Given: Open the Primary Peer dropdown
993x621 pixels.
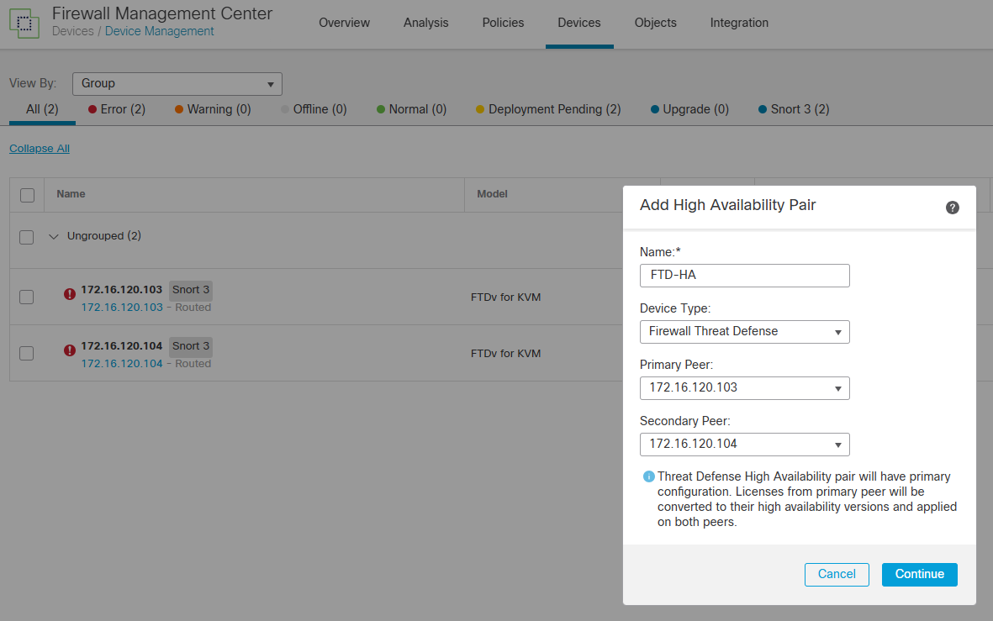Looking at the screenshot, I should pyautogui.click(x=745, y=388).
